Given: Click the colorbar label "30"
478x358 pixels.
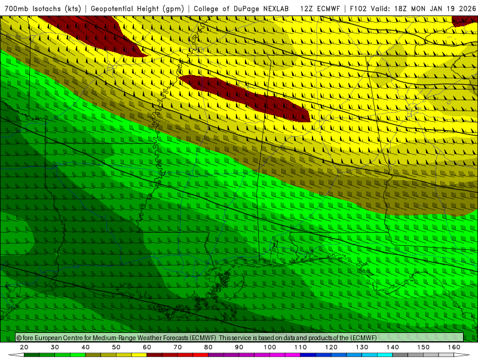Looking at the screenshot, I should [x=55, y=347].
